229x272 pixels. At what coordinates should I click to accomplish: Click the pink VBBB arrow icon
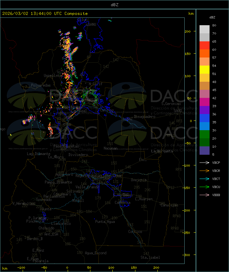[204, 195]
